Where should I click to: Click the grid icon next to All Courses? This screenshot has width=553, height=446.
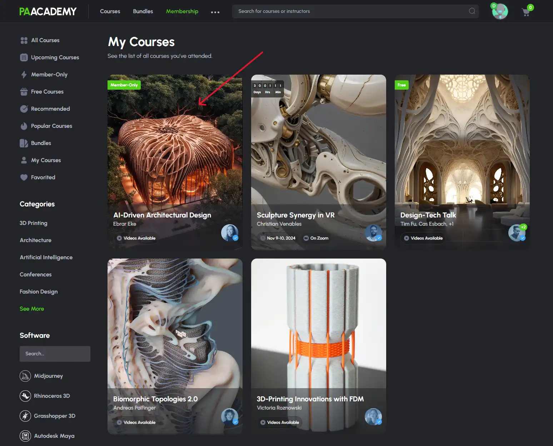(x=24, y=40)
